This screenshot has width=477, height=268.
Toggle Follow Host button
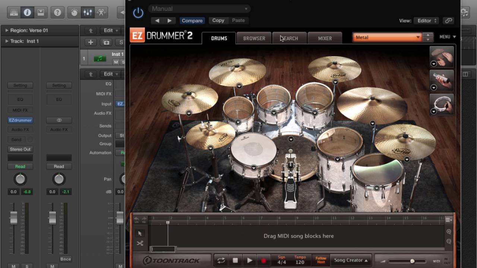(321, 260)
